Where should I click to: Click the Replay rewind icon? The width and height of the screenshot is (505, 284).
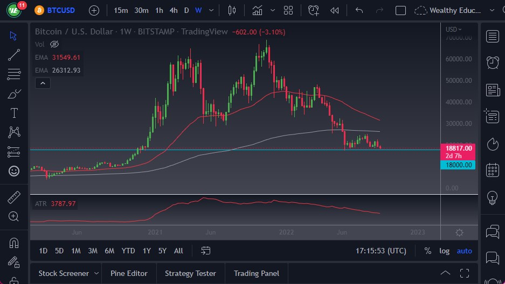tap(335, 10)
